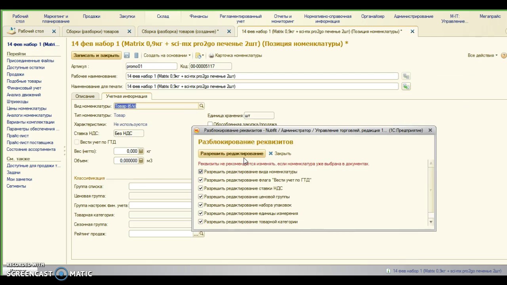Open the Склад section
The width and height of the screenshot is (507, 285).
(x=163, y=16)
